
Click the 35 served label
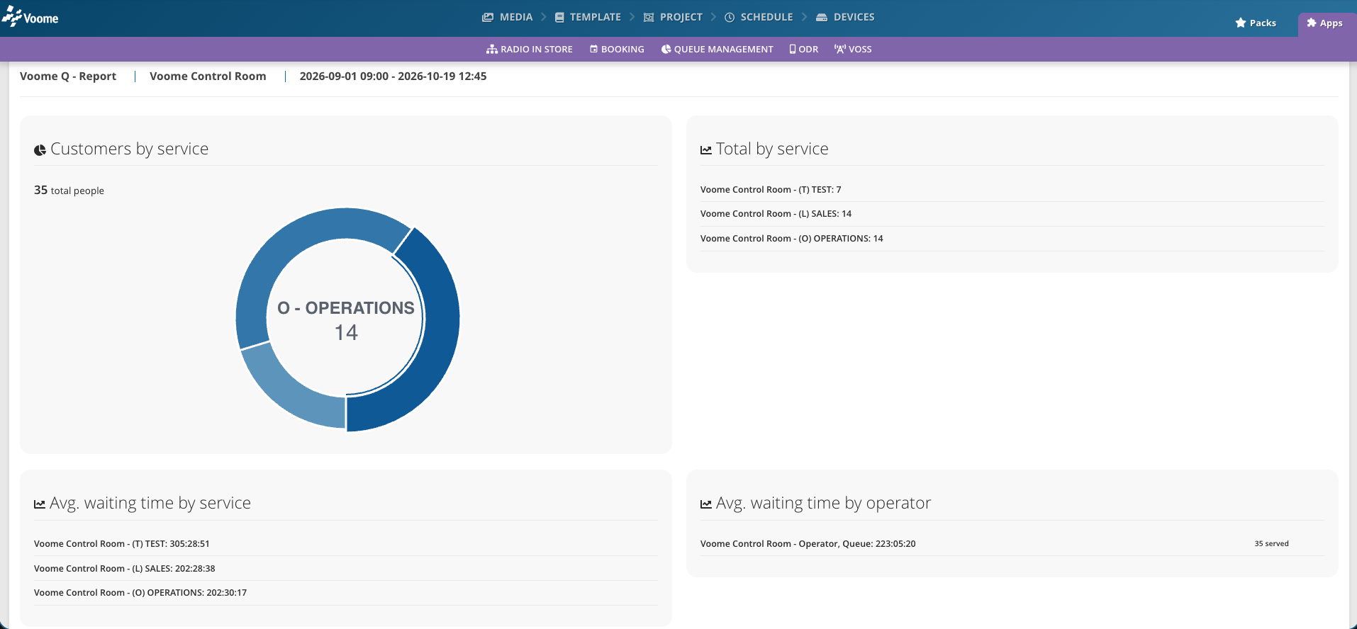(1271, 544)
